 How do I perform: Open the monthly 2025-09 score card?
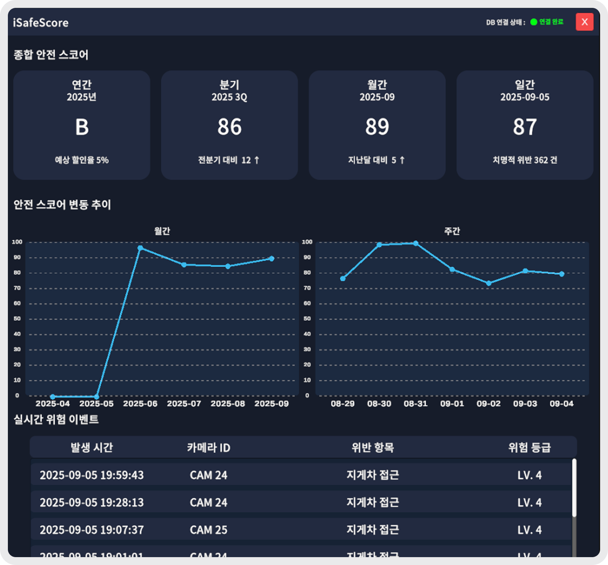tap(377, 125)
